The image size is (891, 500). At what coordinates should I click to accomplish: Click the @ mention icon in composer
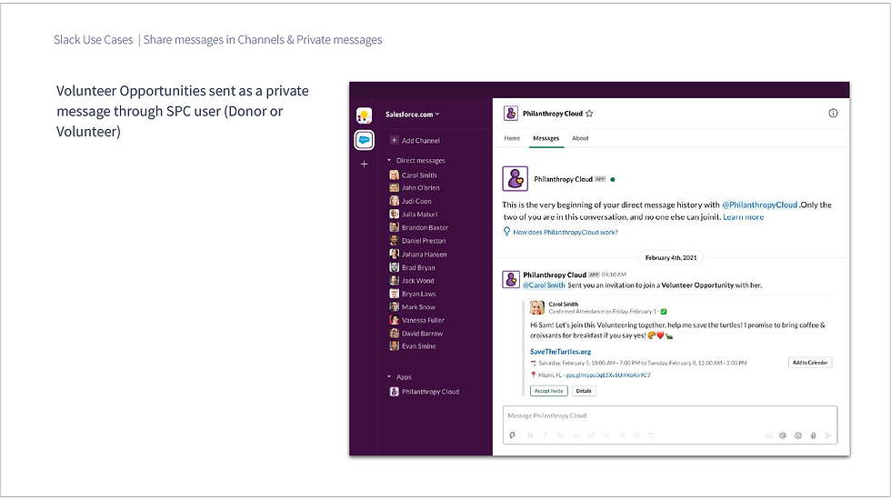[783, 435]
